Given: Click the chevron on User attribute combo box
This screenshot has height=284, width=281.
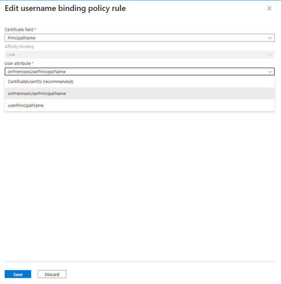Looking at the screenshot, I should 270,72.
